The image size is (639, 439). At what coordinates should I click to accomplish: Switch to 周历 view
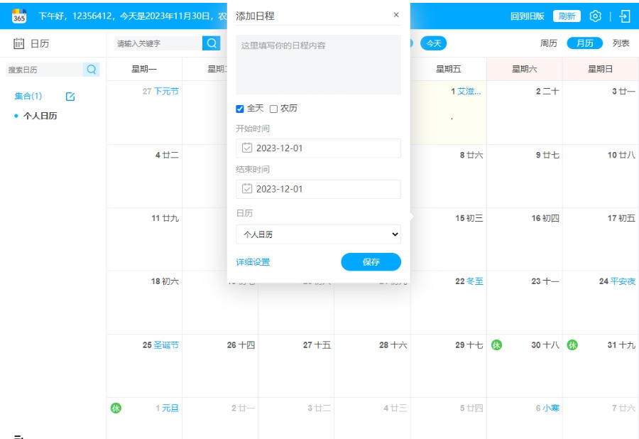tap(548, 43)
